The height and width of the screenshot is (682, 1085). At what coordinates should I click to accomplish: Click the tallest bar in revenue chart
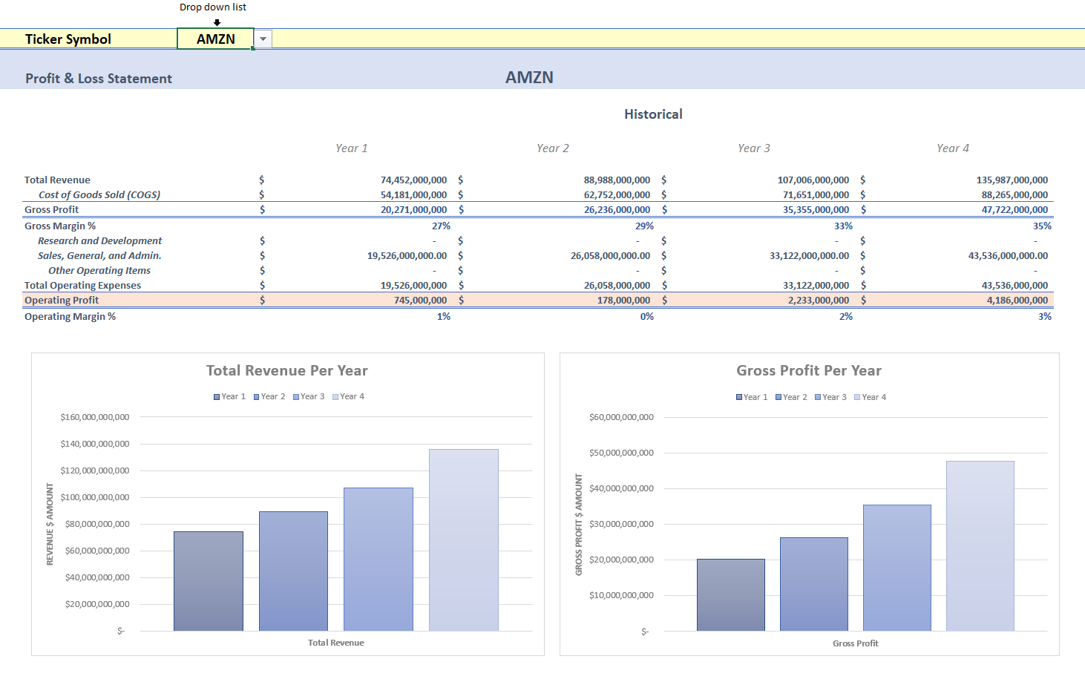464,538
